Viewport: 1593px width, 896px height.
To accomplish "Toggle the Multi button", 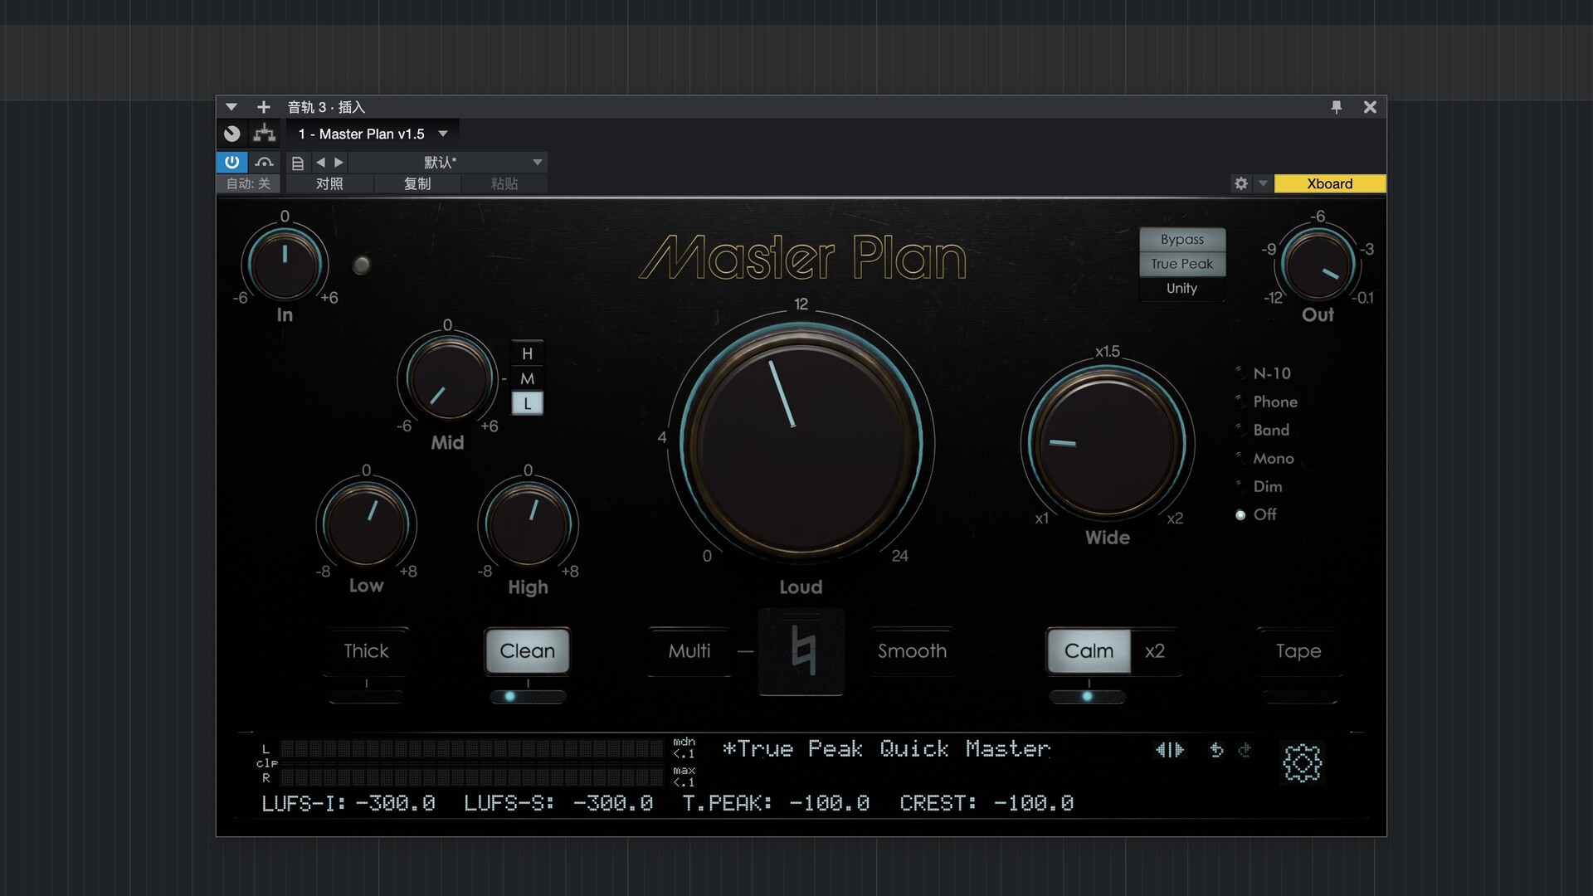I will (x=689, y=651).
